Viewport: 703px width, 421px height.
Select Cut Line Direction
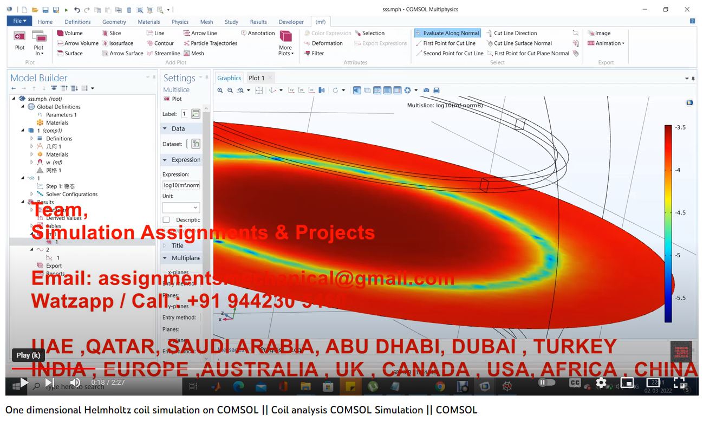(511, 33)
